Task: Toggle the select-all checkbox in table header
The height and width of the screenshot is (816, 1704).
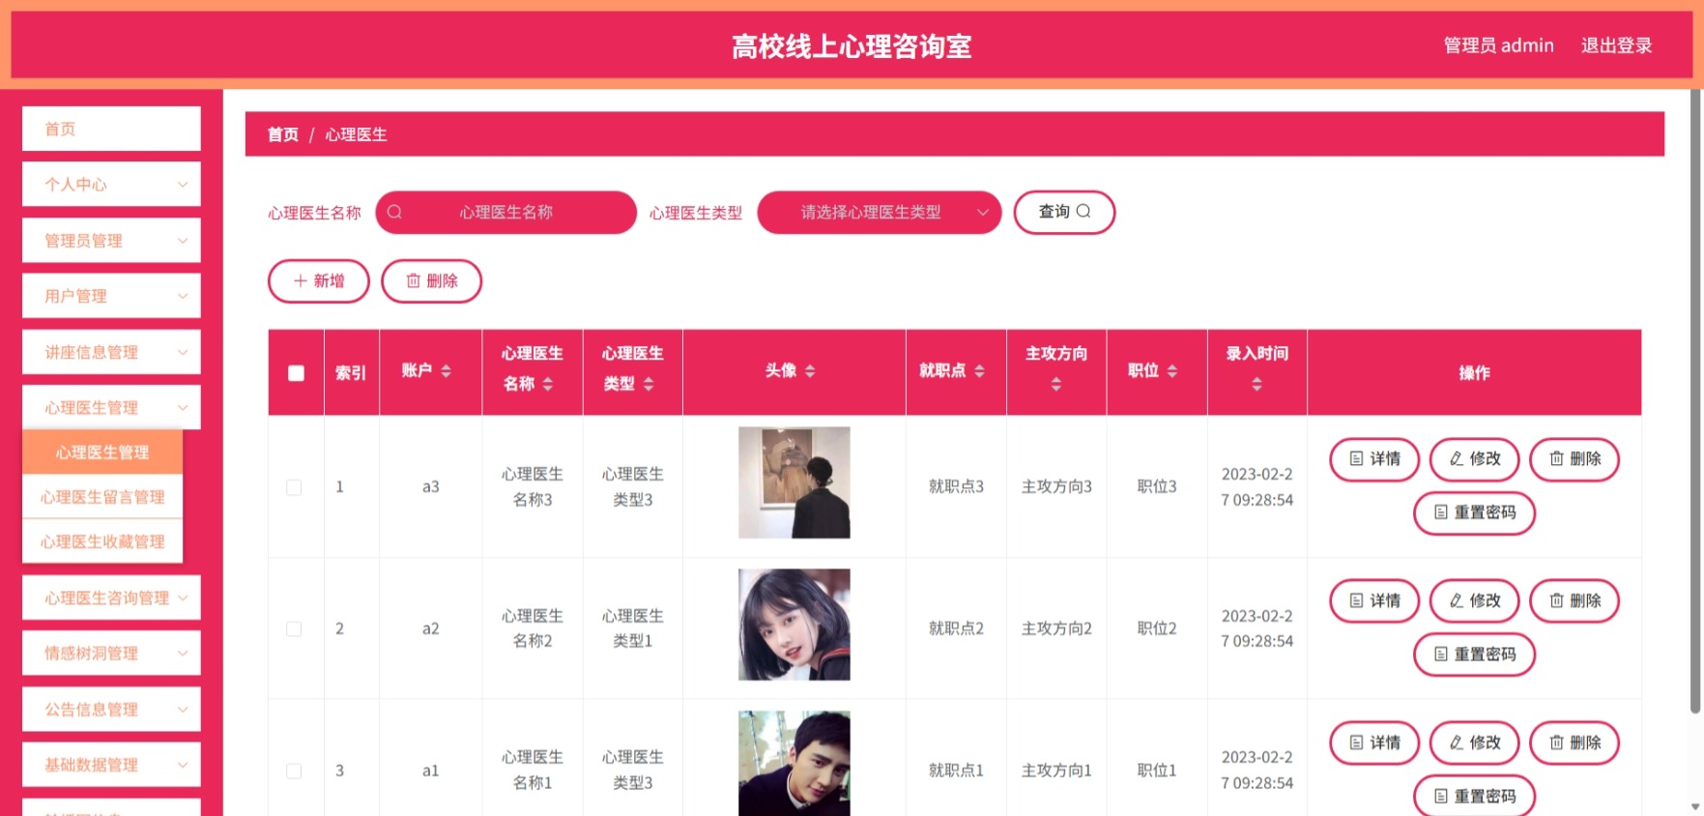Action: point(296,373)
